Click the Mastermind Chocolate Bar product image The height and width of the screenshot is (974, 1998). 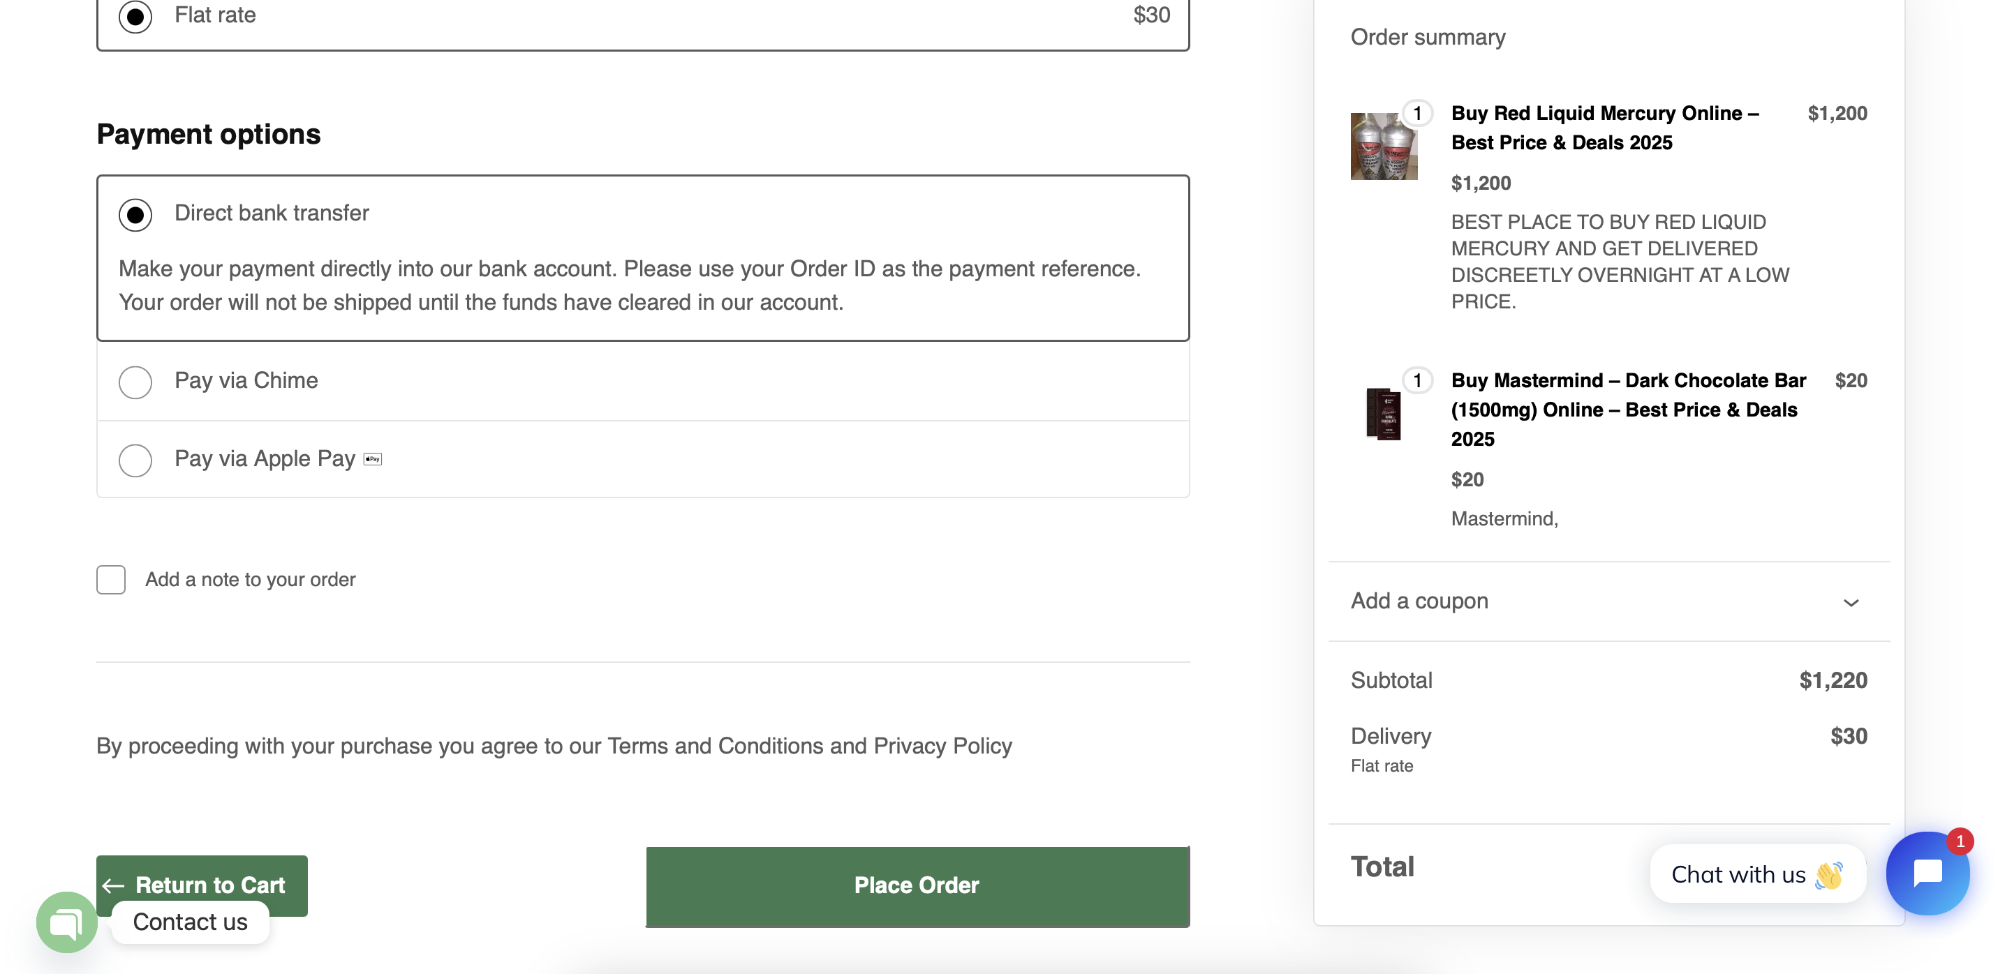pyautogui.click(x=1384, y=414)
